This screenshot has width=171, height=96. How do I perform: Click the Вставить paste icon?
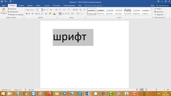point(4,10)
